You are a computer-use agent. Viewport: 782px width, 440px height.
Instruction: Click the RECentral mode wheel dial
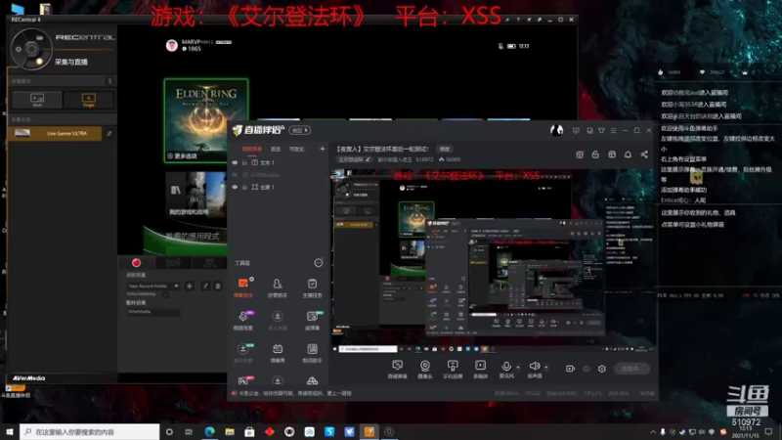(x=31, y=49)
